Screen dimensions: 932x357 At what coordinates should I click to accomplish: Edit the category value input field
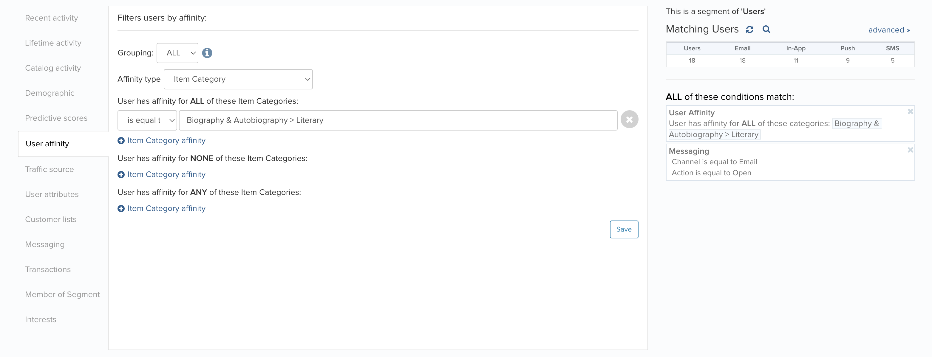click(x=398, y=120)
